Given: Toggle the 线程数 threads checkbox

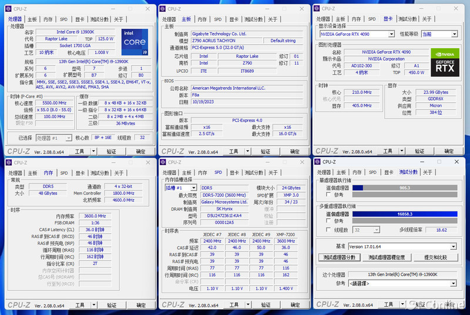Looking at the screenshot, I should click(328, 230).
